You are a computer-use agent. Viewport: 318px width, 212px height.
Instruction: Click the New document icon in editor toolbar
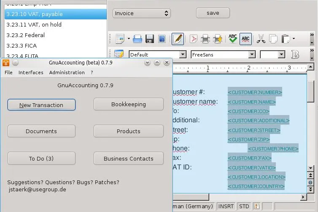click(x=120, y=39)
